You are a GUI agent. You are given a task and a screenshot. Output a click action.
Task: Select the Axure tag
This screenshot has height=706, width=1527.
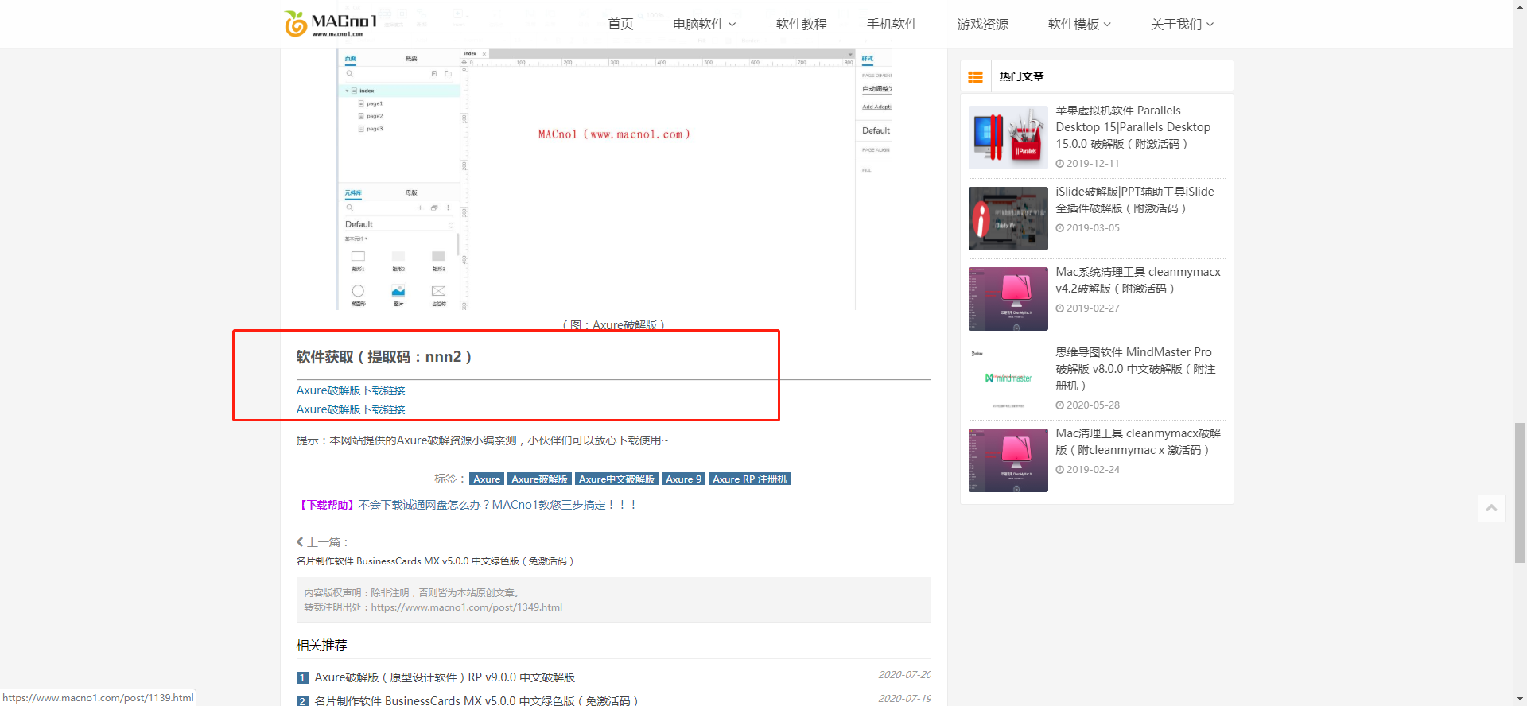pyautogui.click(x=487, y=479)
